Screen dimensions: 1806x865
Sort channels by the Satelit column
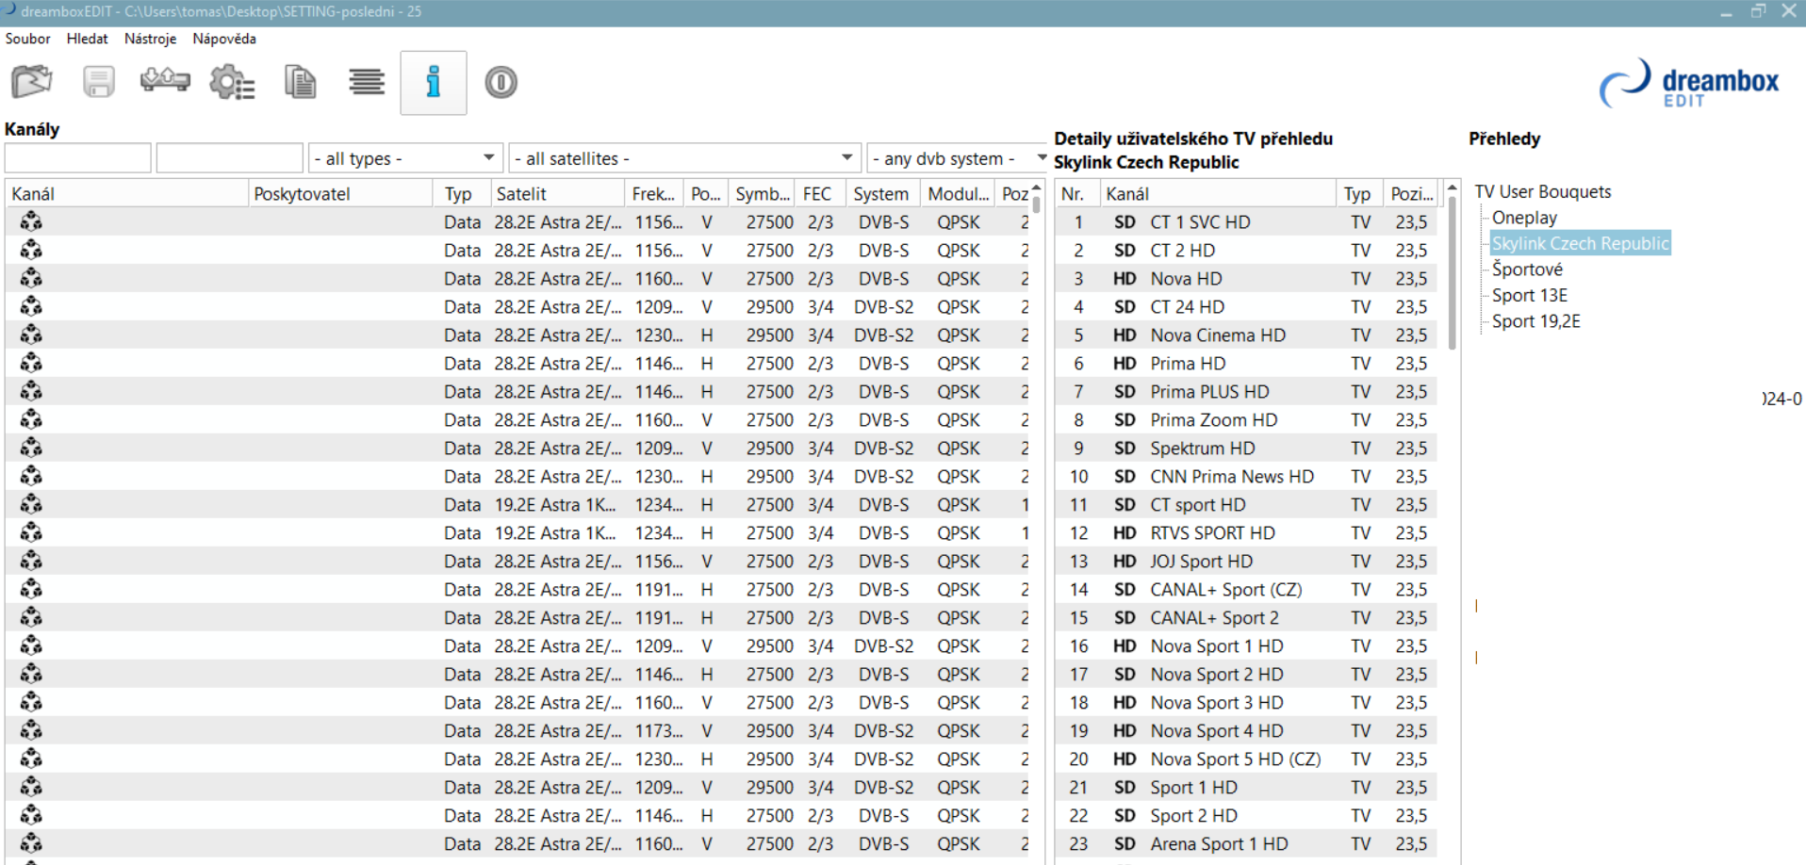tap(558, 193)
